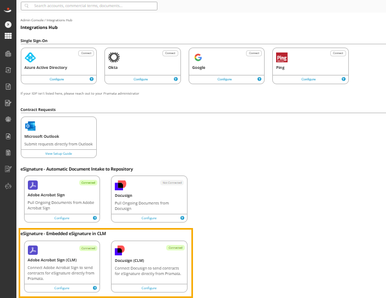Click the search accounts input field
This screenshot has width=386, height=298.
[x=89, y=6]
